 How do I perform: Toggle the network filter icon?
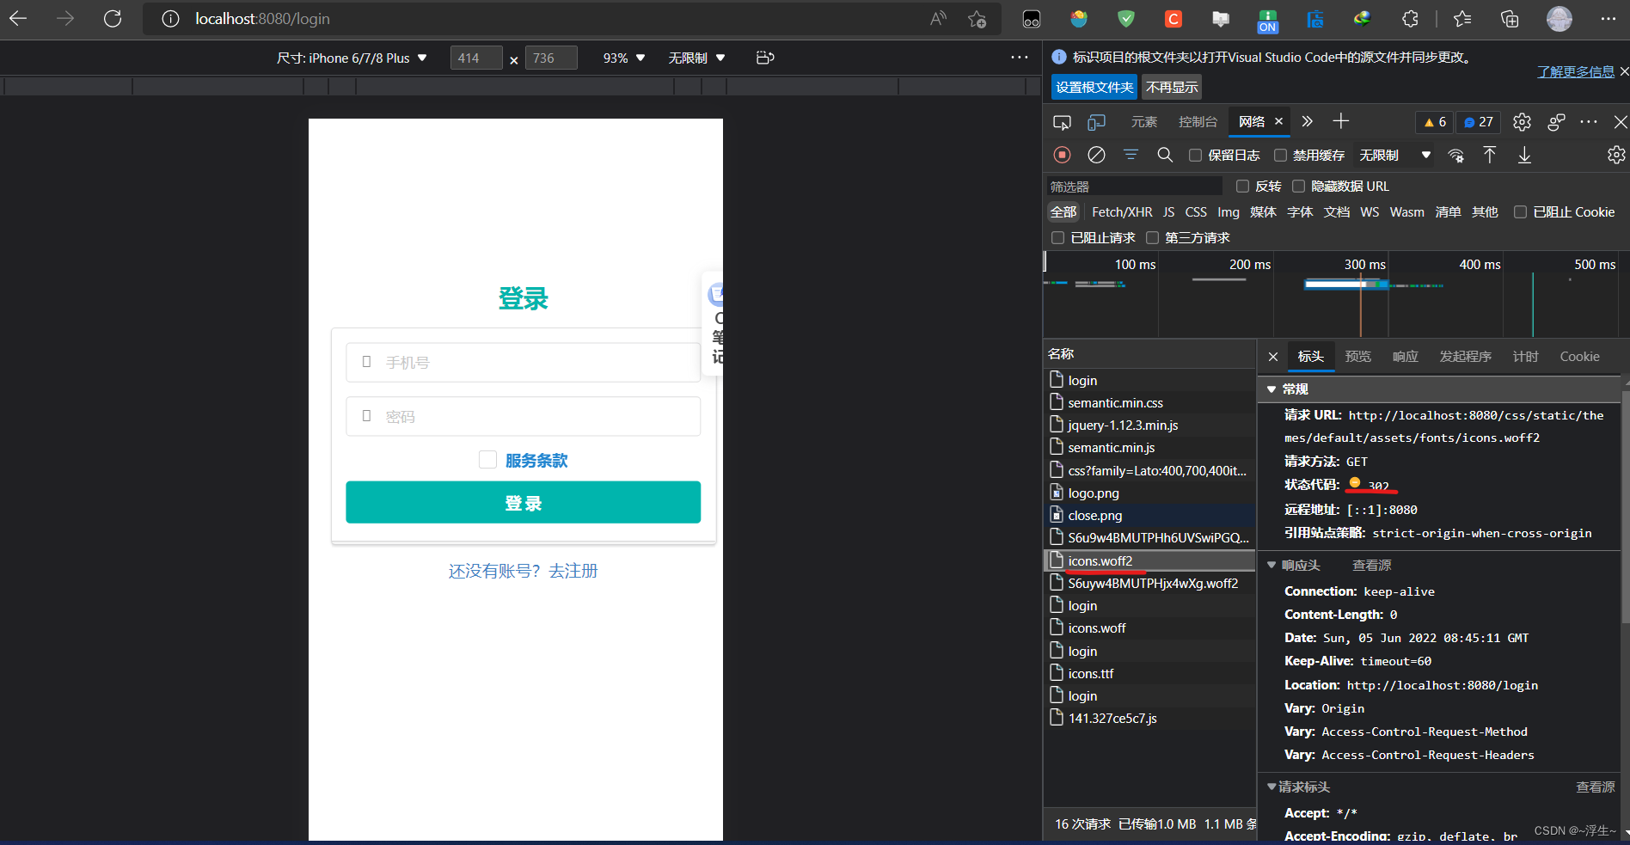(x=1131, y=155)
